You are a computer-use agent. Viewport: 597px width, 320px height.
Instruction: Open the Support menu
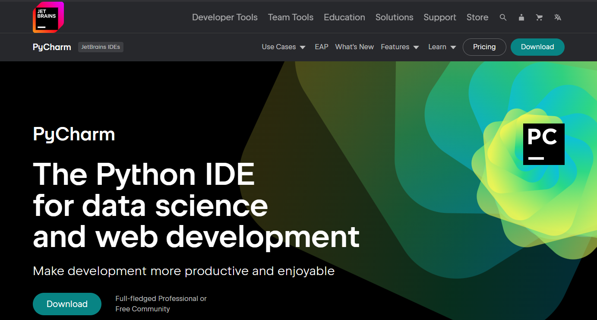tap(440, 17)
